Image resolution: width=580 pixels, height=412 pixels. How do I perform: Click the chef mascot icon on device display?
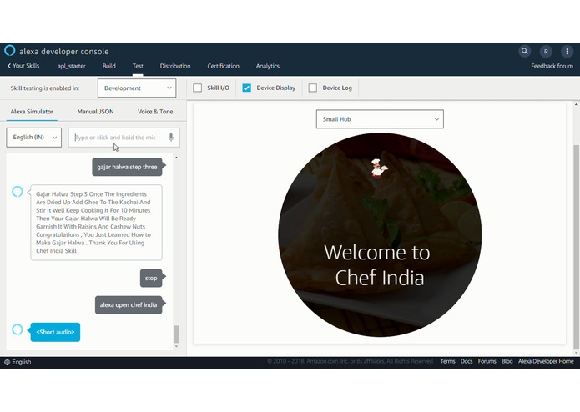click(x=379, y=168)
